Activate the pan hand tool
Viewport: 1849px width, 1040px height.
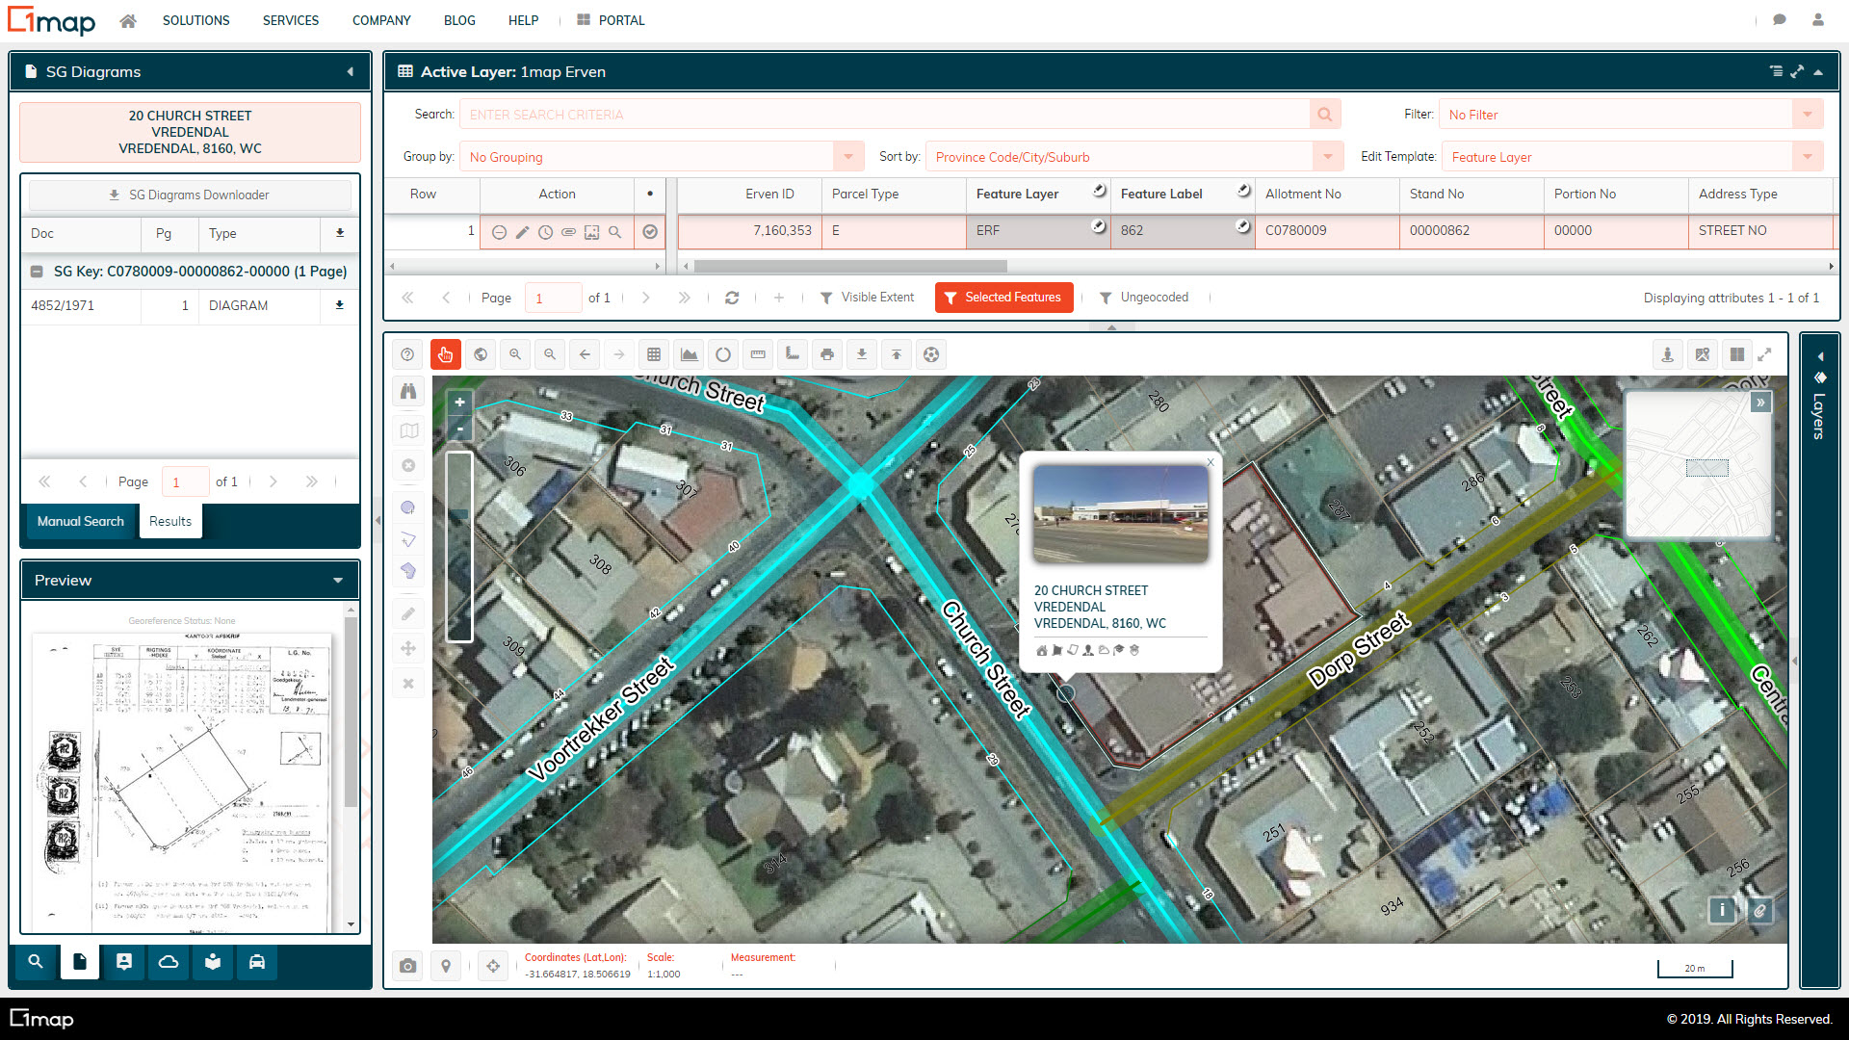(x=445, y=354)
